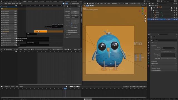178x100 pixels.
Task: Switch to the Layout workspace tab
Action: (x=24, y=1)
